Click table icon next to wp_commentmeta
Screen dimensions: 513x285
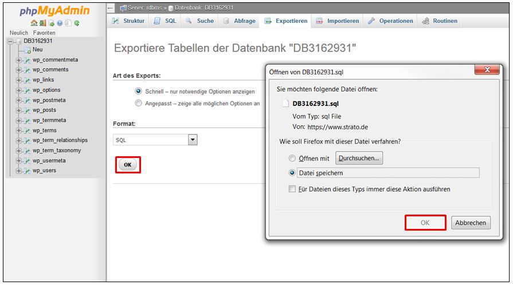(28, 60)
